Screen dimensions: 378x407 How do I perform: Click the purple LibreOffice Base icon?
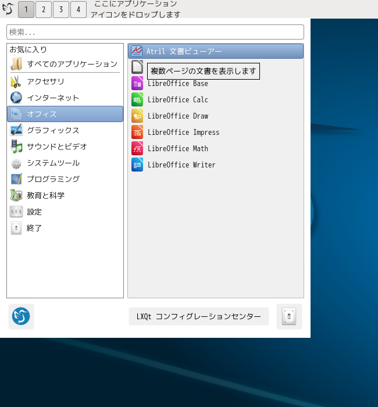click(137, 83)
